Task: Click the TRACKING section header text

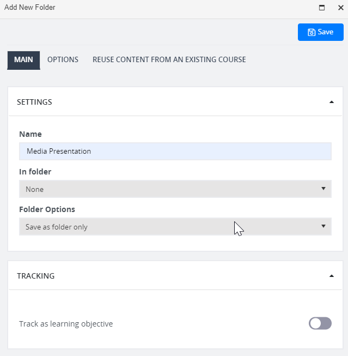Action: (36, 276)
